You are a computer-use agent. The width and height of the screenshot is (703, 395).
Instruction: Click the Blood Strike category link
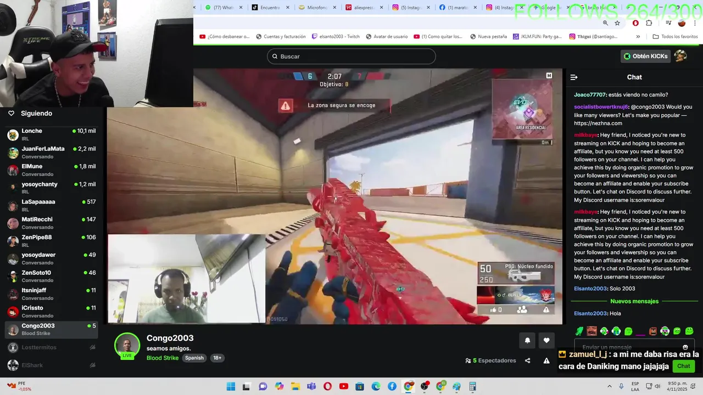click(163, 358)
